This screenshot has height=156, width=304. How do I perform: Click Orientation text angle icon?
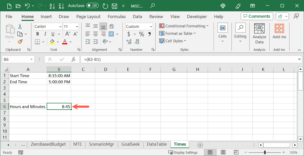pos(105,41)
